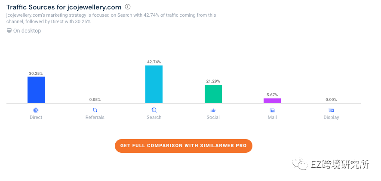Click the Social label text
The height and width of the screenshot is (181, 381).
tap(213, 117)
